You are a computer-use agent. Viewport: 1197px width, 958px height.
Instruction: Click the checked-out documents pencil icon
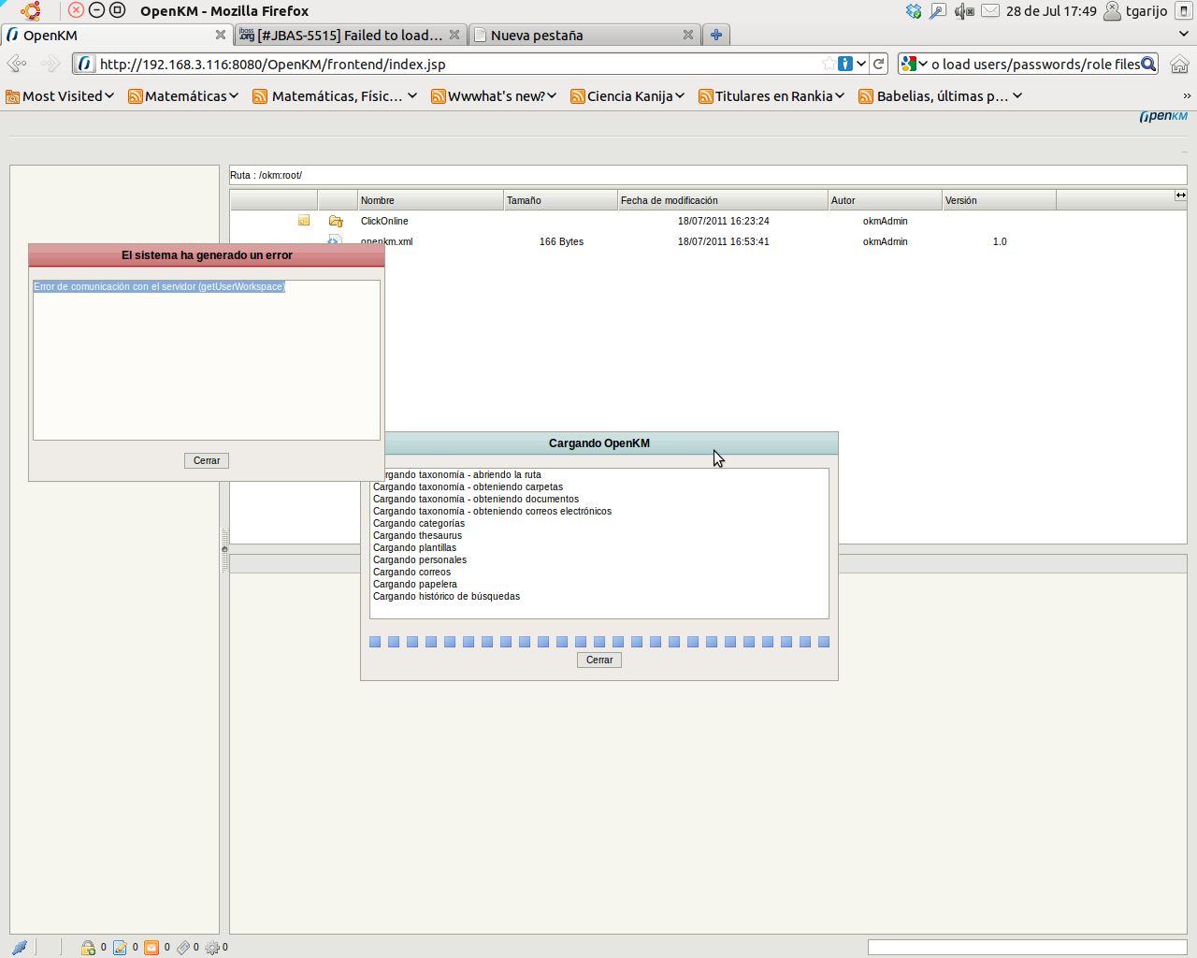click(120, 948)
